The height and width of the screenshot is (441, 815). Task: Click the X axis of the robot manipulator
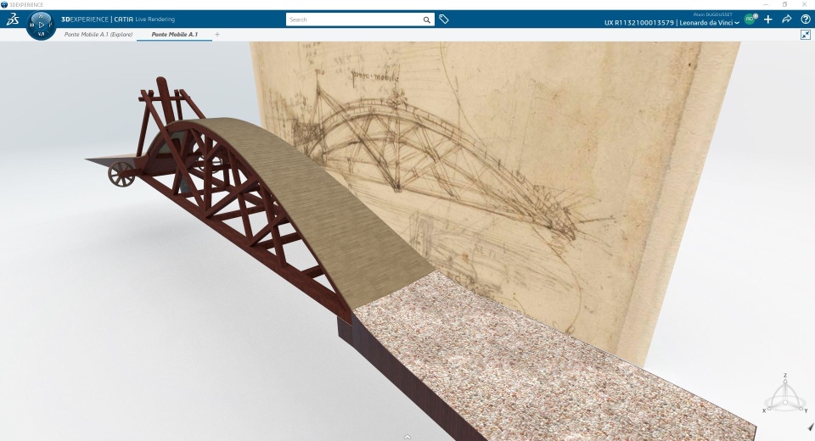pos(766,410)
